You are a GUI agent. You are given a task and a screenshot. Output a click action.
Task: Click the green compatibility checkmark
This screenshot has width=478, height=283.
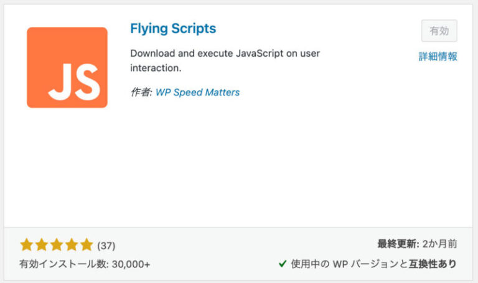(282, 264)
